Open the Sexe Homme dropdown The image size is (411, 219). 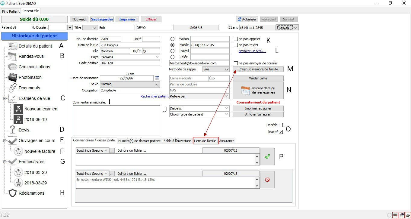[130, 84]
